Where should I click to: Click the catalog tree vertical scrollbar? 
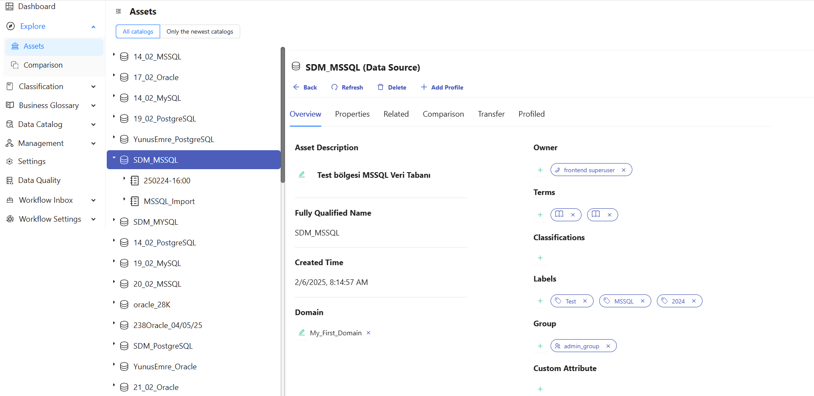click(x=283, y=115)
